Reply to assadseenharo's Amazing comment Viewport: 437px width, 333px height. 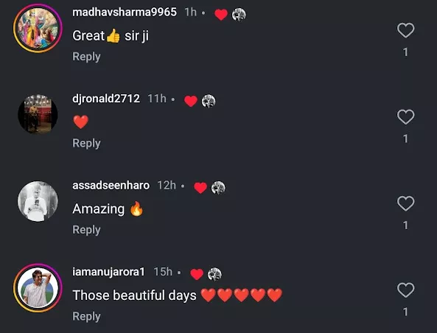click(86, 230)
